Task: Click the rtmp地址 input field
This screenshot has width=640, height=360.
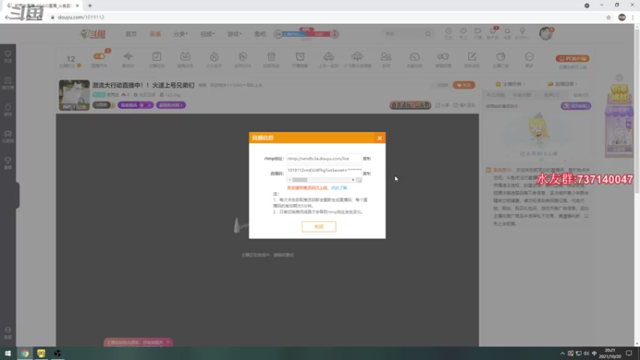Action: click(x=324, y=158)
